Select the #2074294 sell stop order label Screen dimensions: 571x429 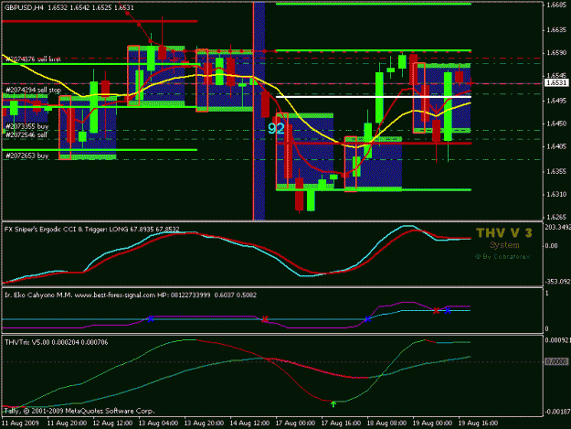[x=33, y=90]
